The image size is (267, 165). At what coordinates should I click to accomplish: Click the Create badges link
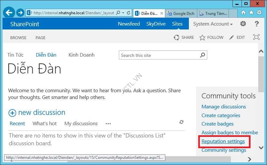(x=217, y=124)
